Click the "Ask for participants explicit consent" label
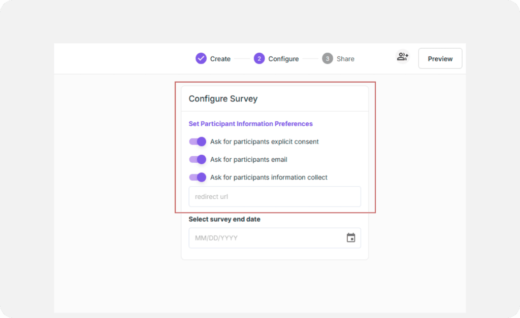The width and height of the screenshot is (520, 318). coord(264,142)
